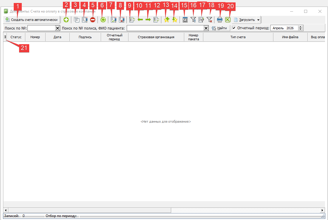The width and height of the screenshot is (328, 220).
Task: Click the Страховая организация column header
Action: coord(156,37)
